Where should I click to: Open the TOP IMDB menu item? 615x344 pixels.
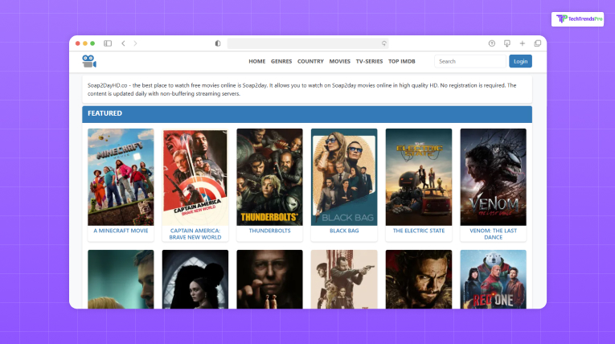(402, 61)
